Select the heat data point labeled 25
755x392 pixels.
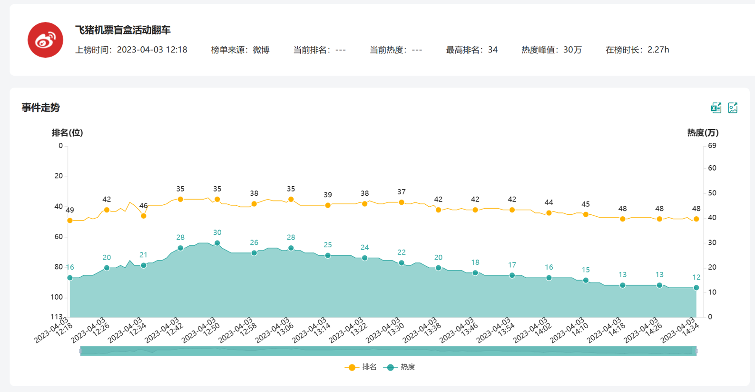pos(328,256)
